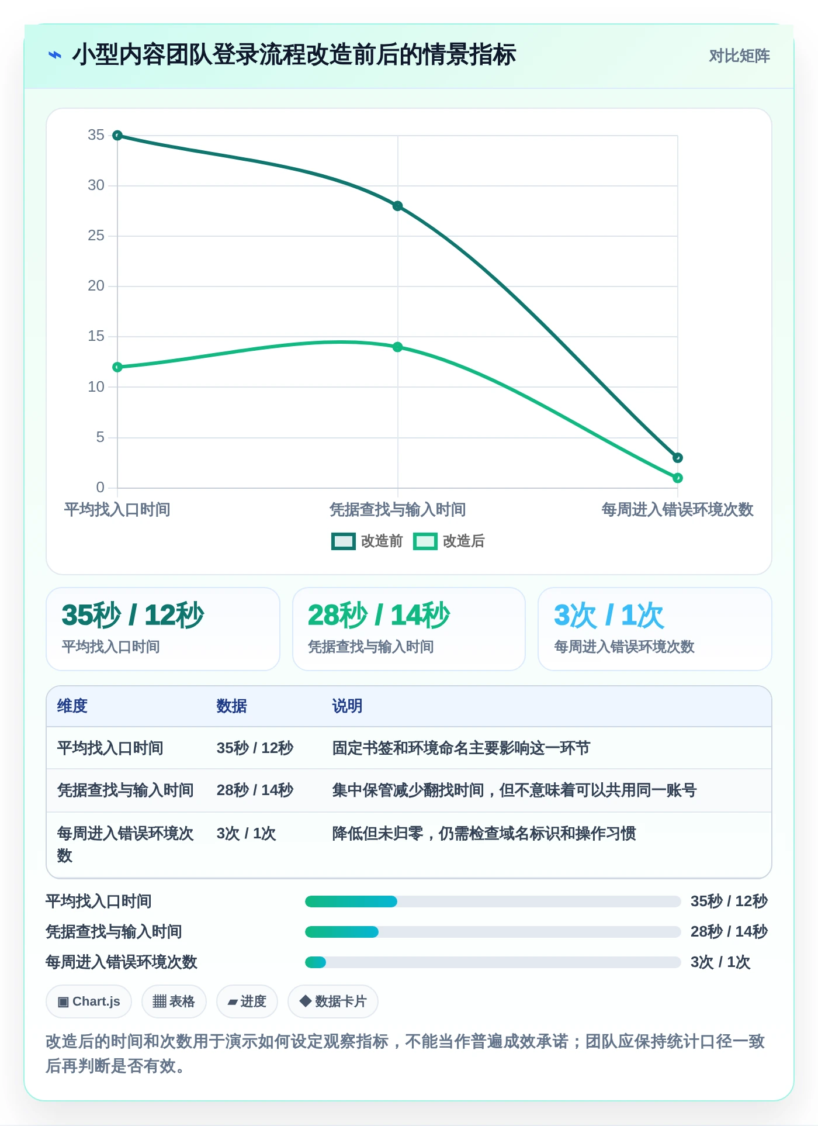Click table cell 每周进入错误环境次数
Image resolution: width=818 pixels, height=1126 pixels.
coord(126,844)
